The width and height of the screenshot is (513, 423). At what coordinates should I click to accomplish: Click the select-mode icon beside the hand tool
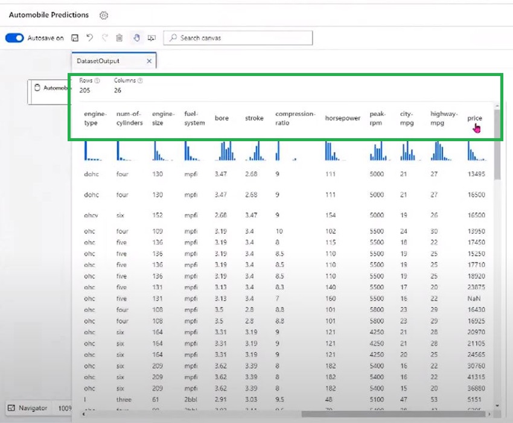click(x=151, y=38)
